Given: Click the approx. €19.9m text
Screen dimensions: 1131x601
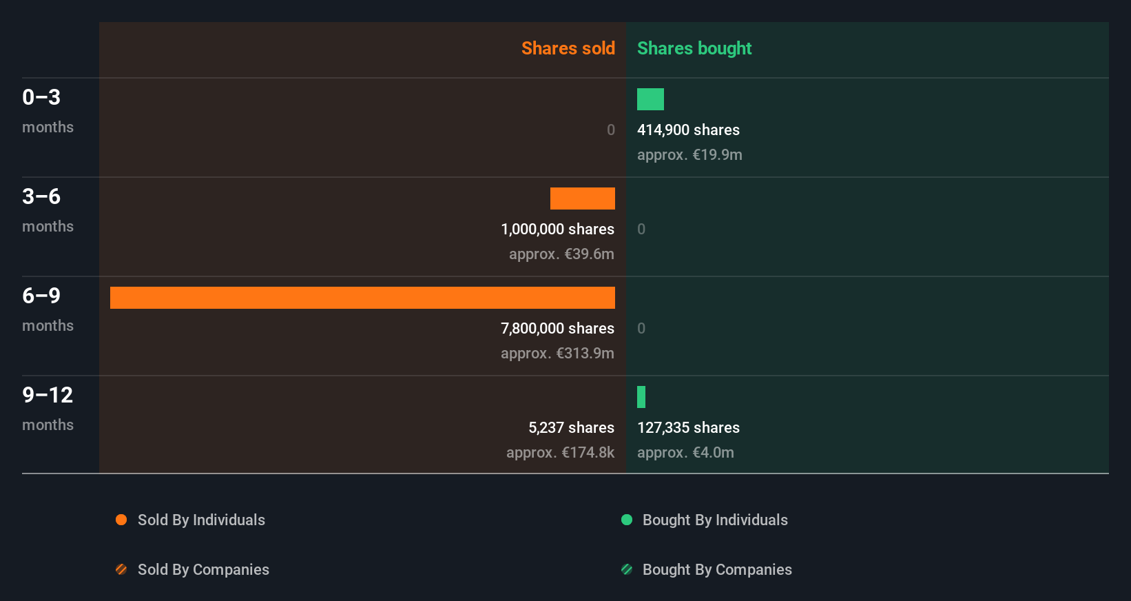Looking at the screenshot, I should (x=689, y=155).
